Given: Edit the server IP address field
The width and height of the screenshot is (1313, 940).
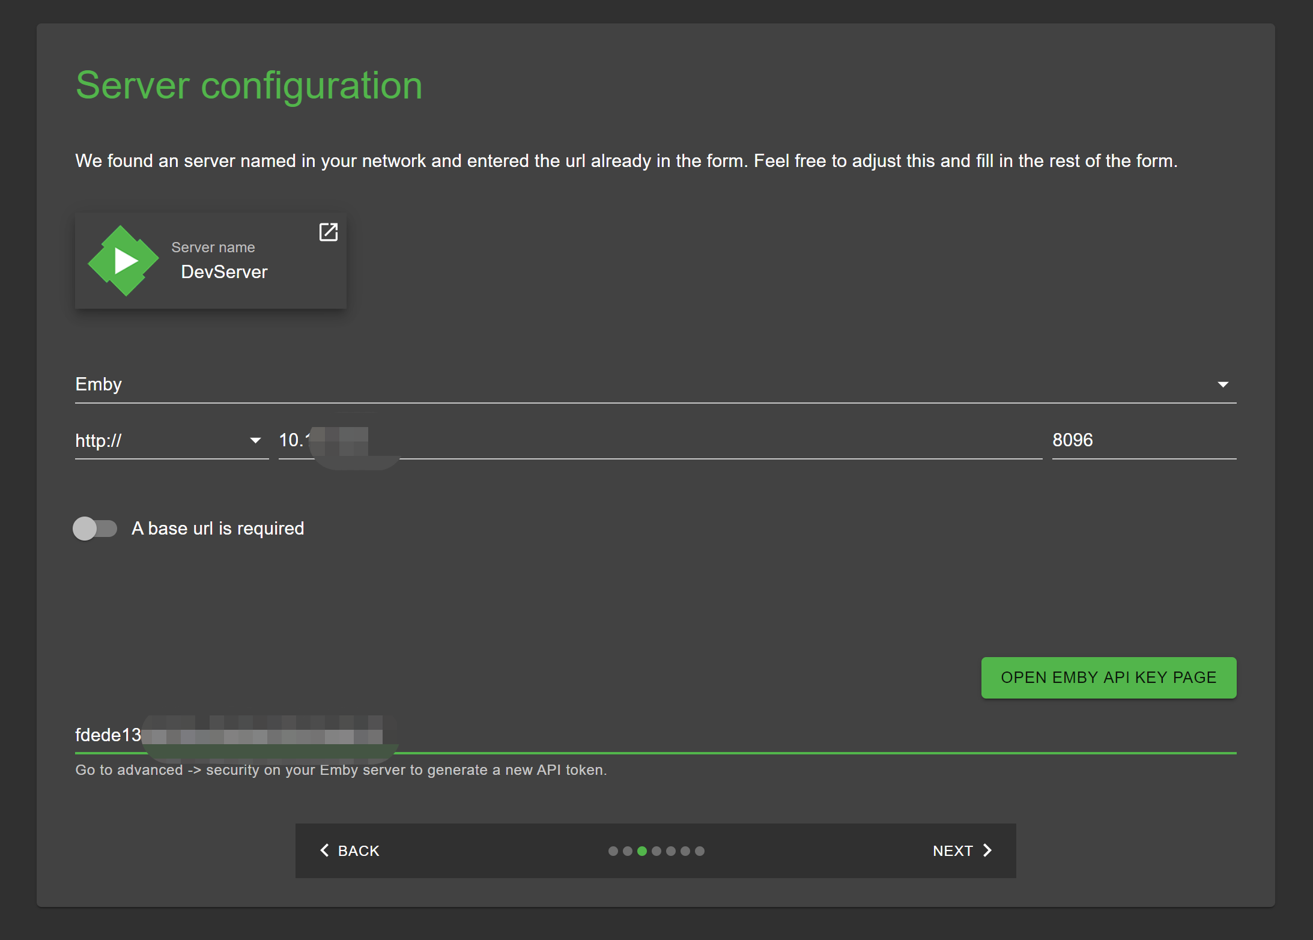Looking at the screenshot, I should 660,440.
